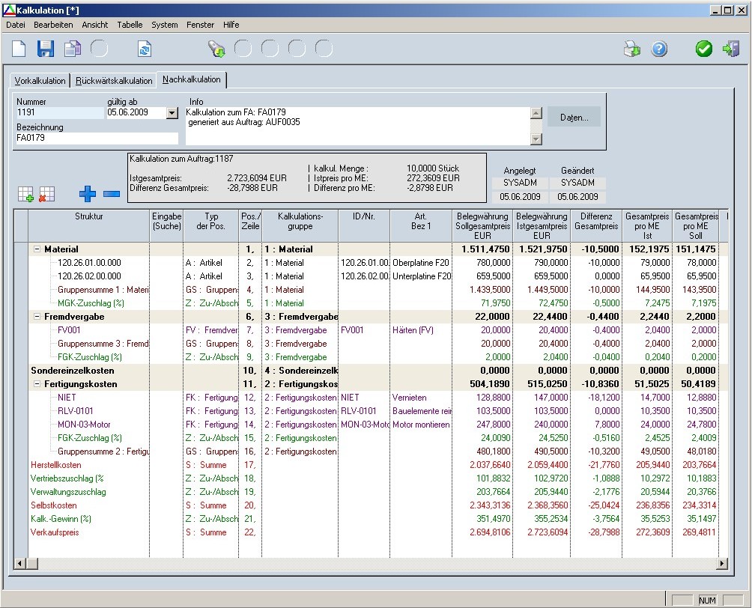Open help with the blue question mark icon

(659, 49)
